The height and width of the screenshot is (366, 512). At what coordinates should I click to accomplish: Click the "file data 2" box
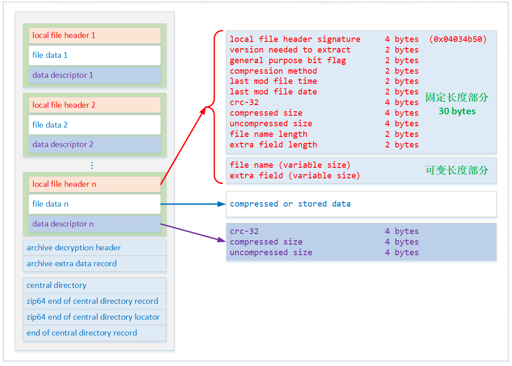coord(94,125)
